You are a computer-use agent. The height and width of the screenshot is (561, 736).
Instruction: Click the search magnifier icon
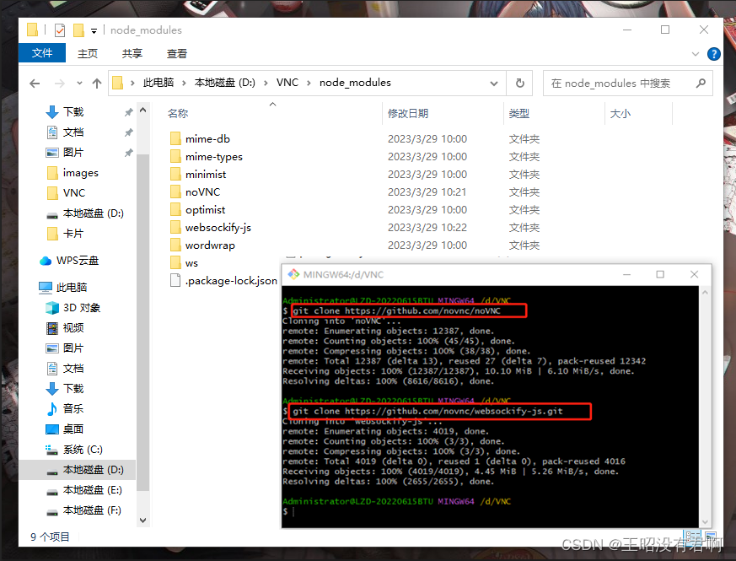[x=701, y=84]
